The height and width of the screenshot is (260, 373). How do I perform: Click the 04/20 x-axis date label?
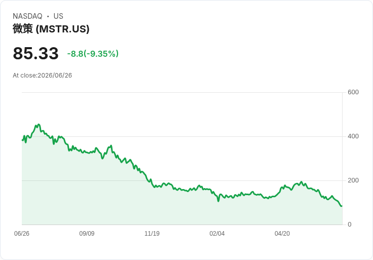pos(282,233)
